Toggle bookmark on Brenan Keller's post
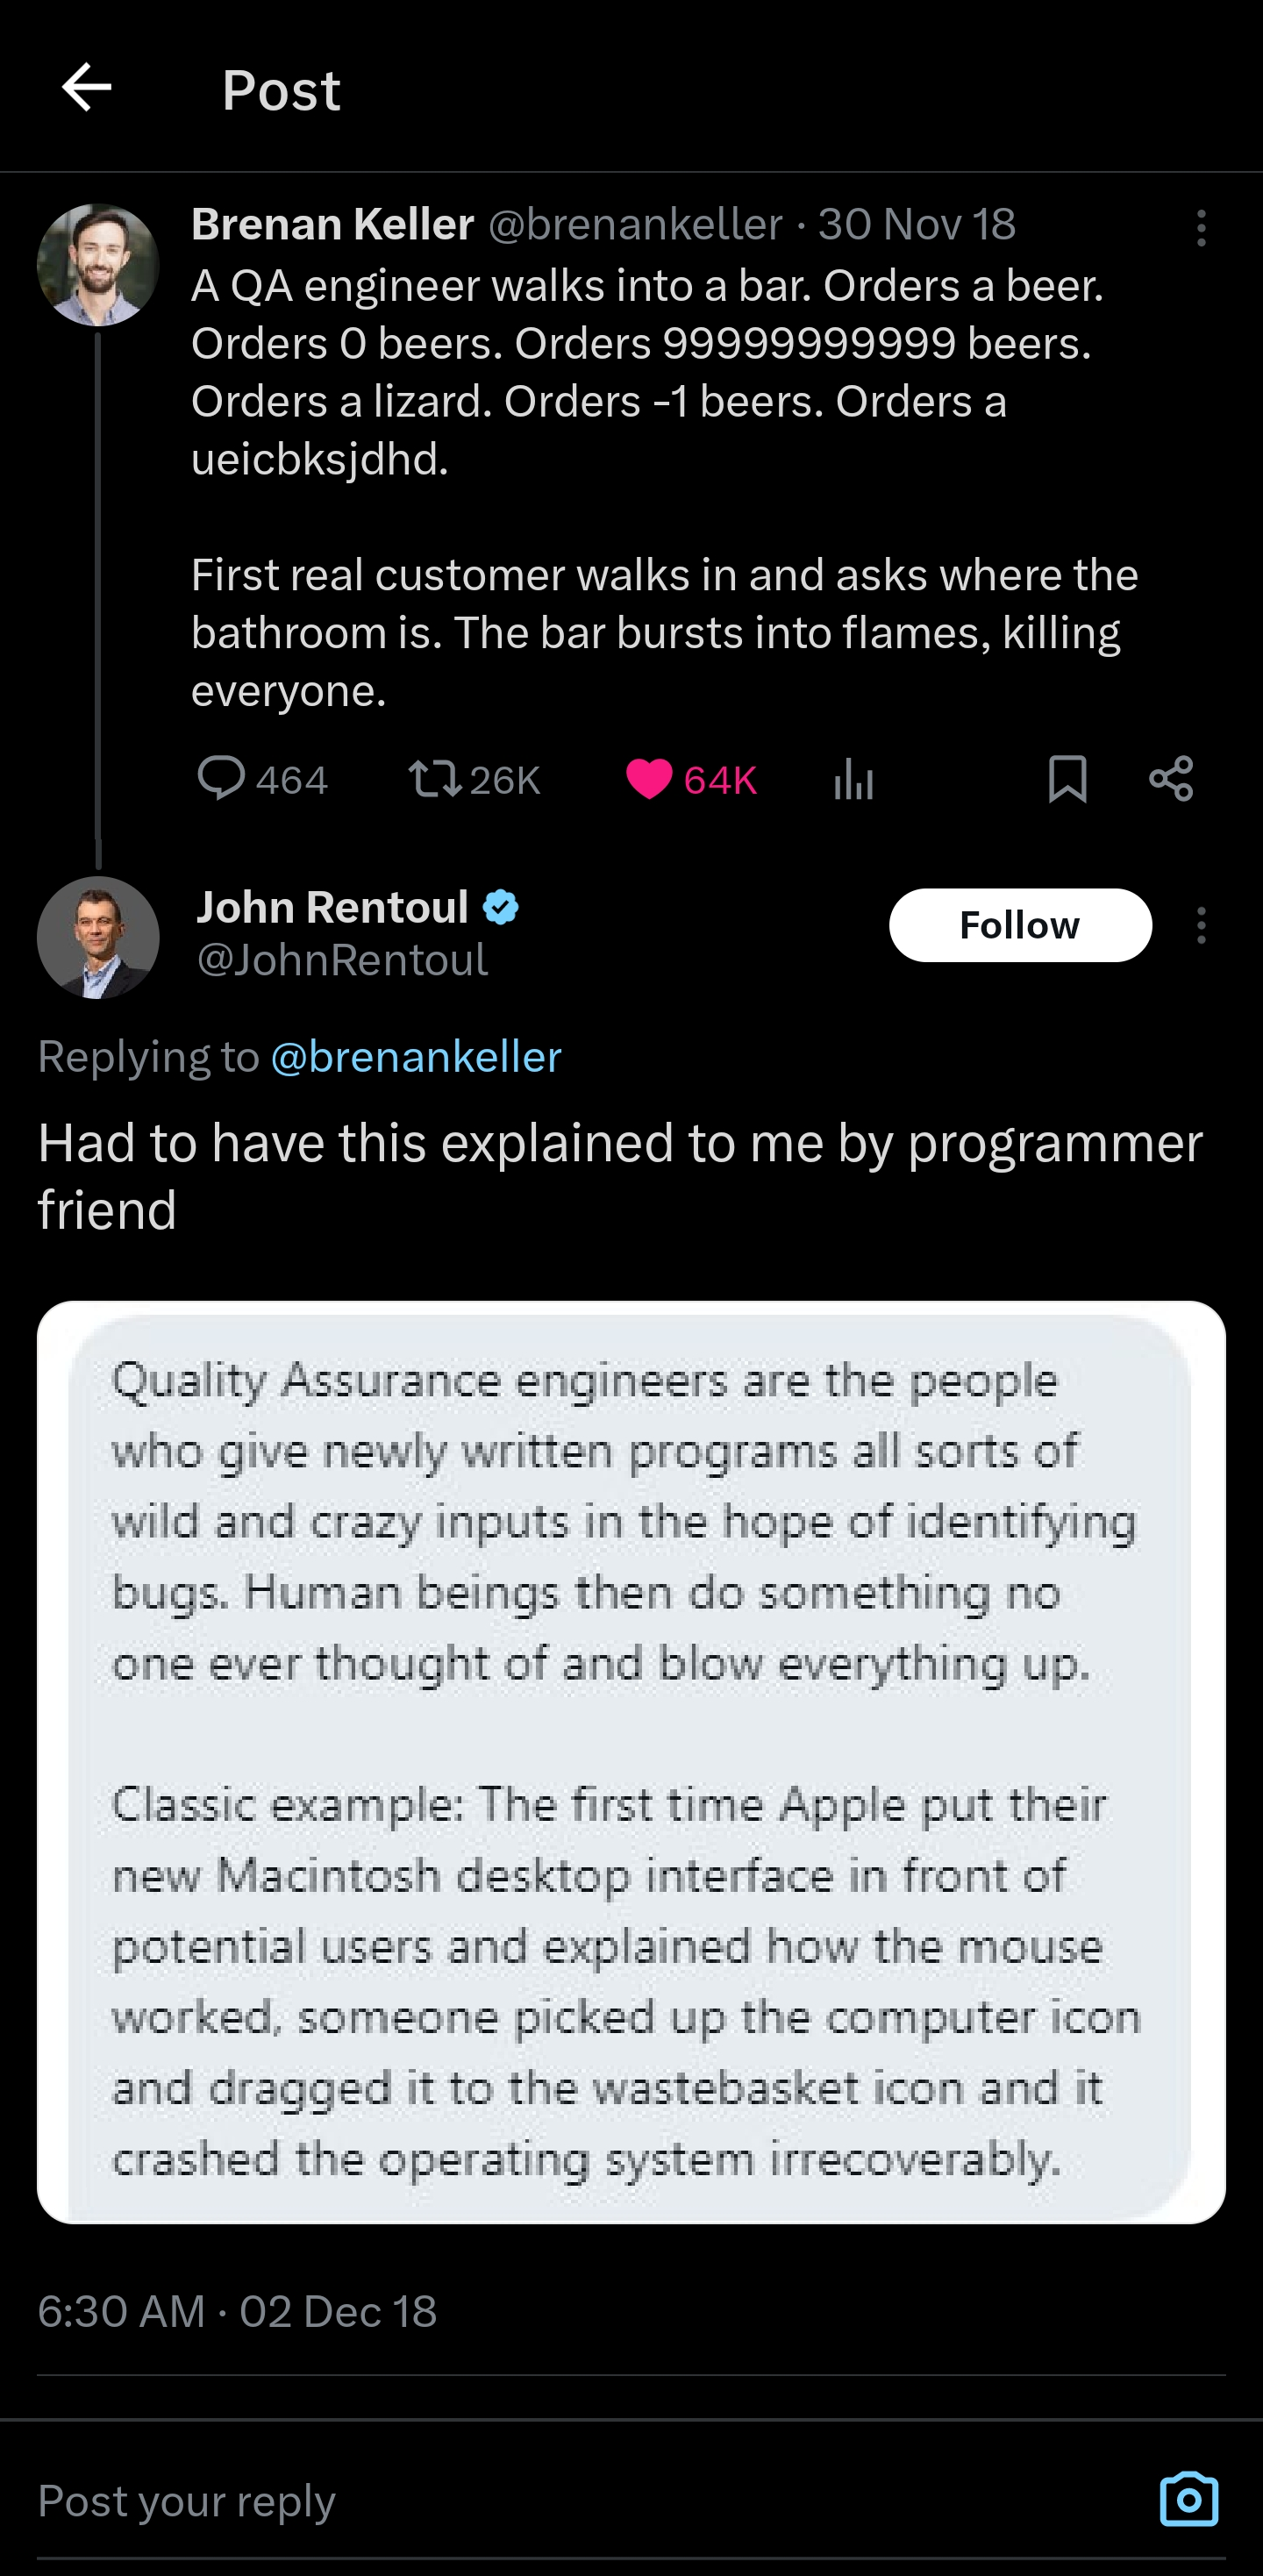 tap(1067, 778)
